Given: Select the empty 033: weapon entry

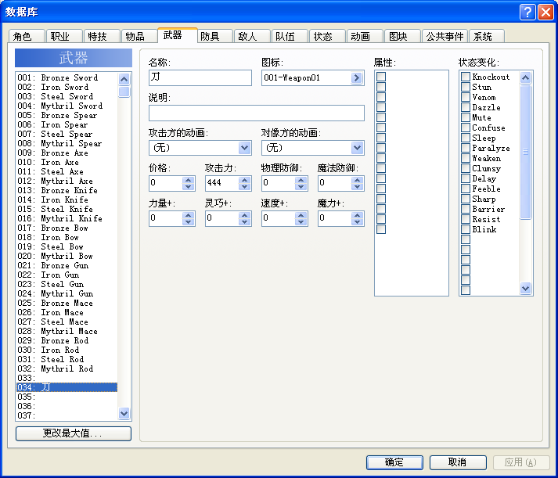Looking at the screenshot, I should pos(67,378).
